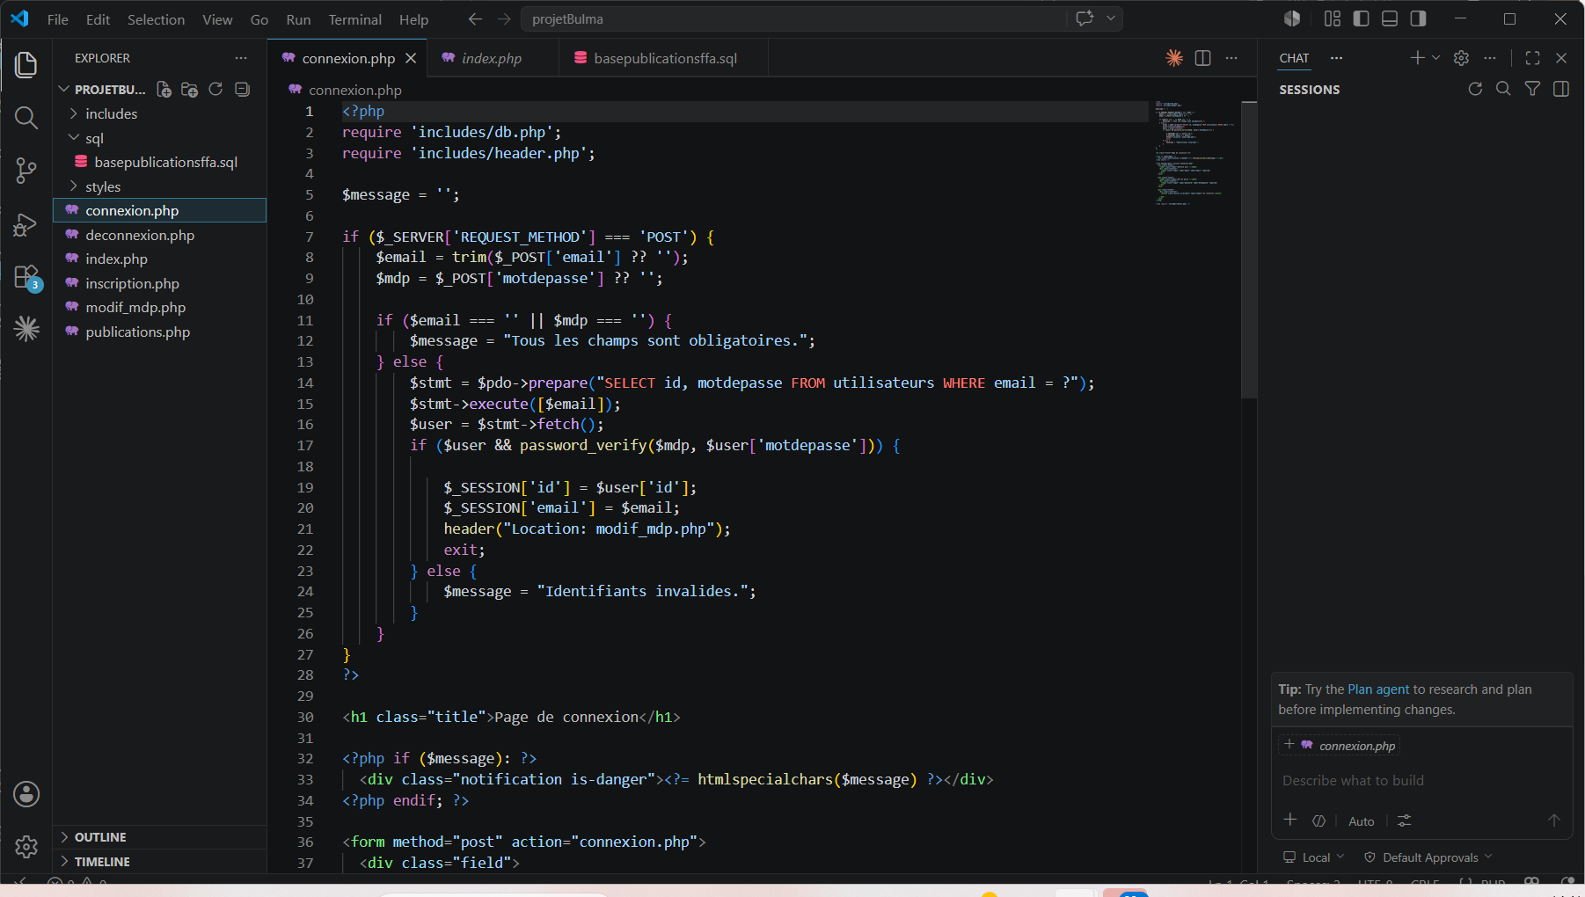The height and width of the screenshot is (897, 1585).
Task: Switch to the index.php editor tab
Action: (492, 58)
